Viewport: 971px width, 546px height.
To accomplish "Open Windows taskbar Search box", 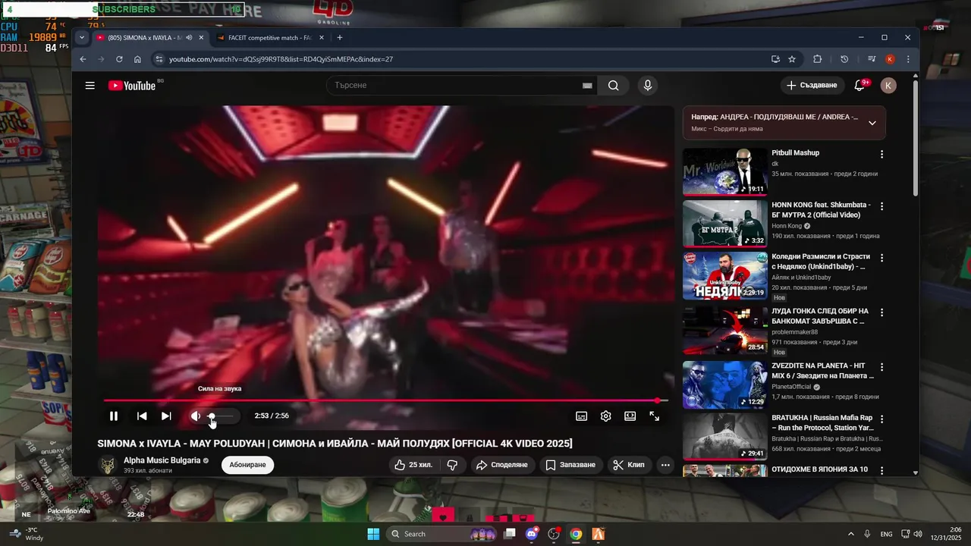I will click(442, 534).
